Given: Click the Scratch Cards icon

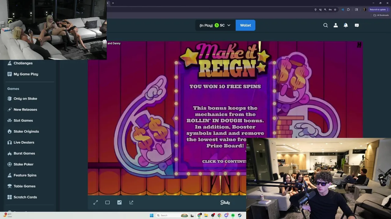Looking at the screenshot, I should tap(9, 197).
